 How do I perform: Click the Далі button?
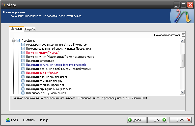point(157,120)
